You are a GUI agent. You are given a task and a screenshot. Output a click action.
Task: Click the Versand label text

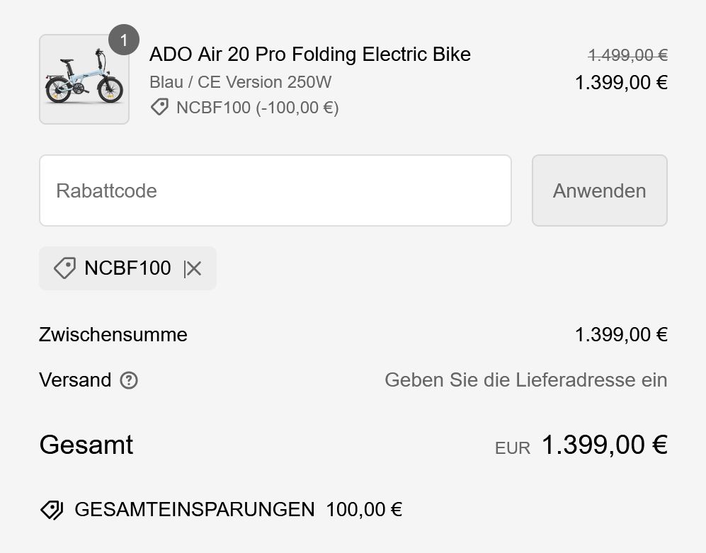tap(75, 380)
